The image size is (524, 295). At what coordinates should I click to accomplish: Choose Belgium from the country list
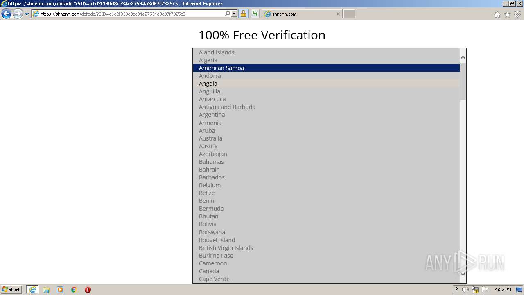pyautogui.click(x=326, y=185)
